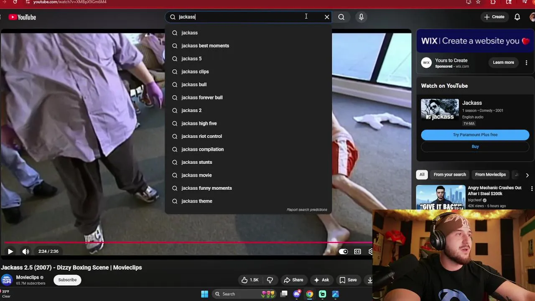Play the video with the play button
The width and height of the screenshot is (535, 301).
(x=10, y=251)
